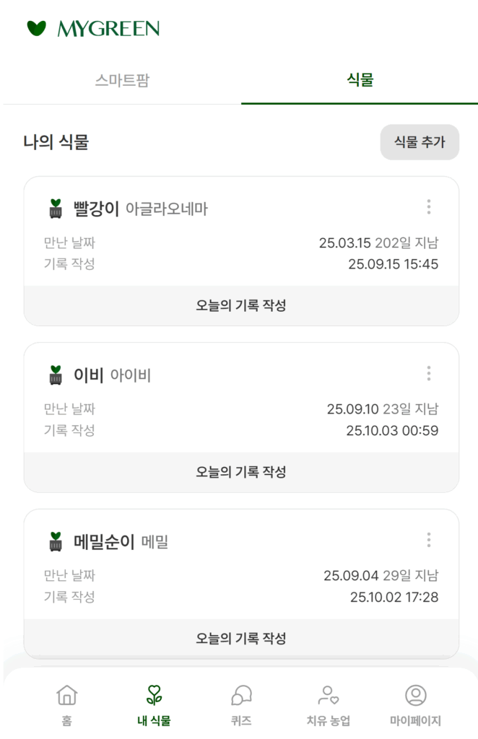Expand the more options menu for 이비

[428, 373]
